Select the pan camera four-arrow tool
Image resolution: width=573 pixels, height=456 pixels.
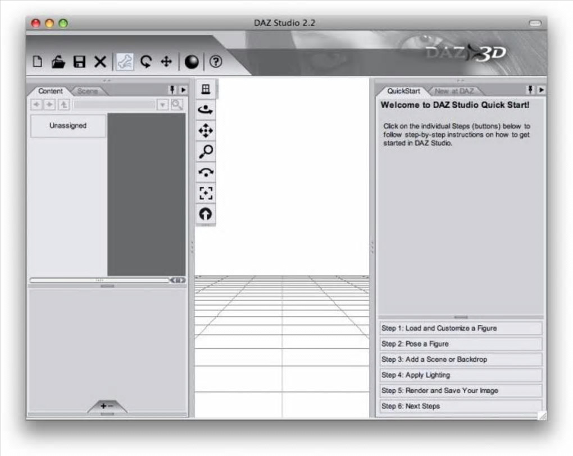click(x=206, y=131)
